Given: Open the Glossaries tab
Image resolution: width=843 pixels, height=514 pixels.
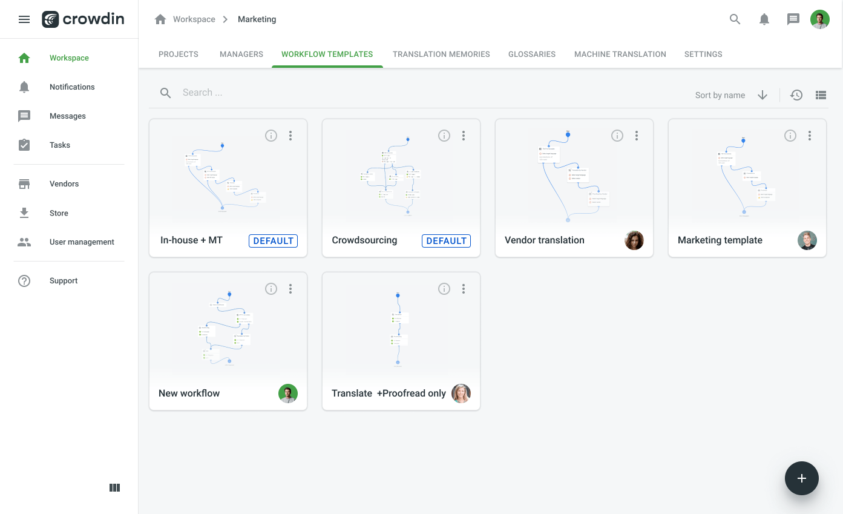Looking at the screenshot, I should point(532,54).
